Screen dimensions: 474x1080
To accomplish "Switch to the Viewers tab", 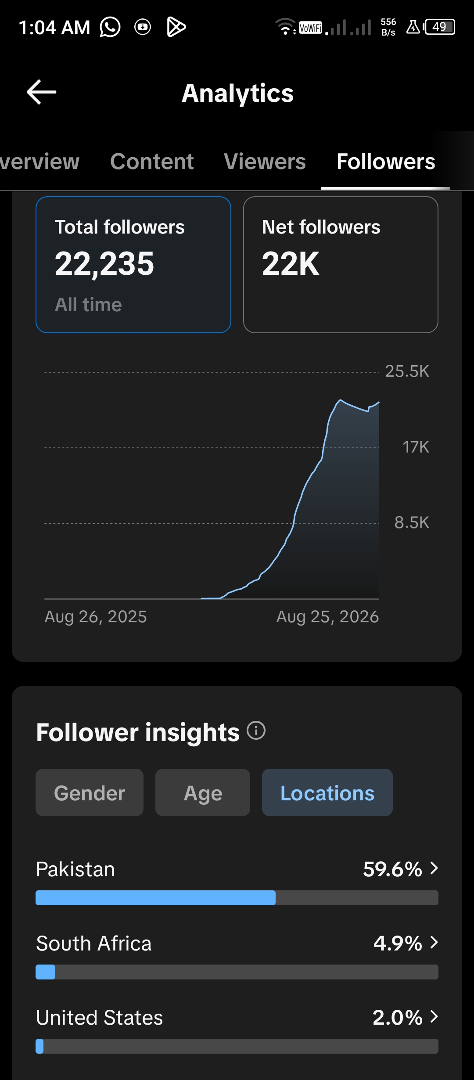I will [x=265, y=162].
